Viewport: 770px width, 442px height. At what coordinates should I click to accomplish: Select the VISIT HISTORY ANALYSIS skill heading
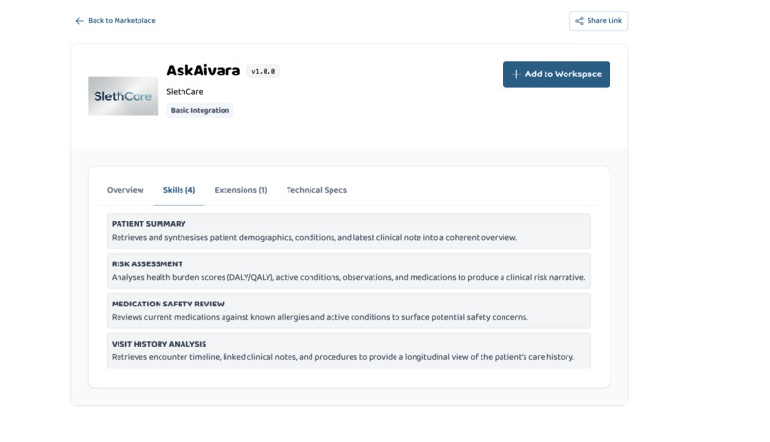160,344
